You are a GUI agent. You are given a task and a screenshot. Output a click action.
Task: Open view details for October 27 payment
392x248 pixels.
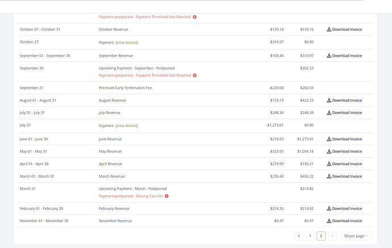click(x=127, y=43)
